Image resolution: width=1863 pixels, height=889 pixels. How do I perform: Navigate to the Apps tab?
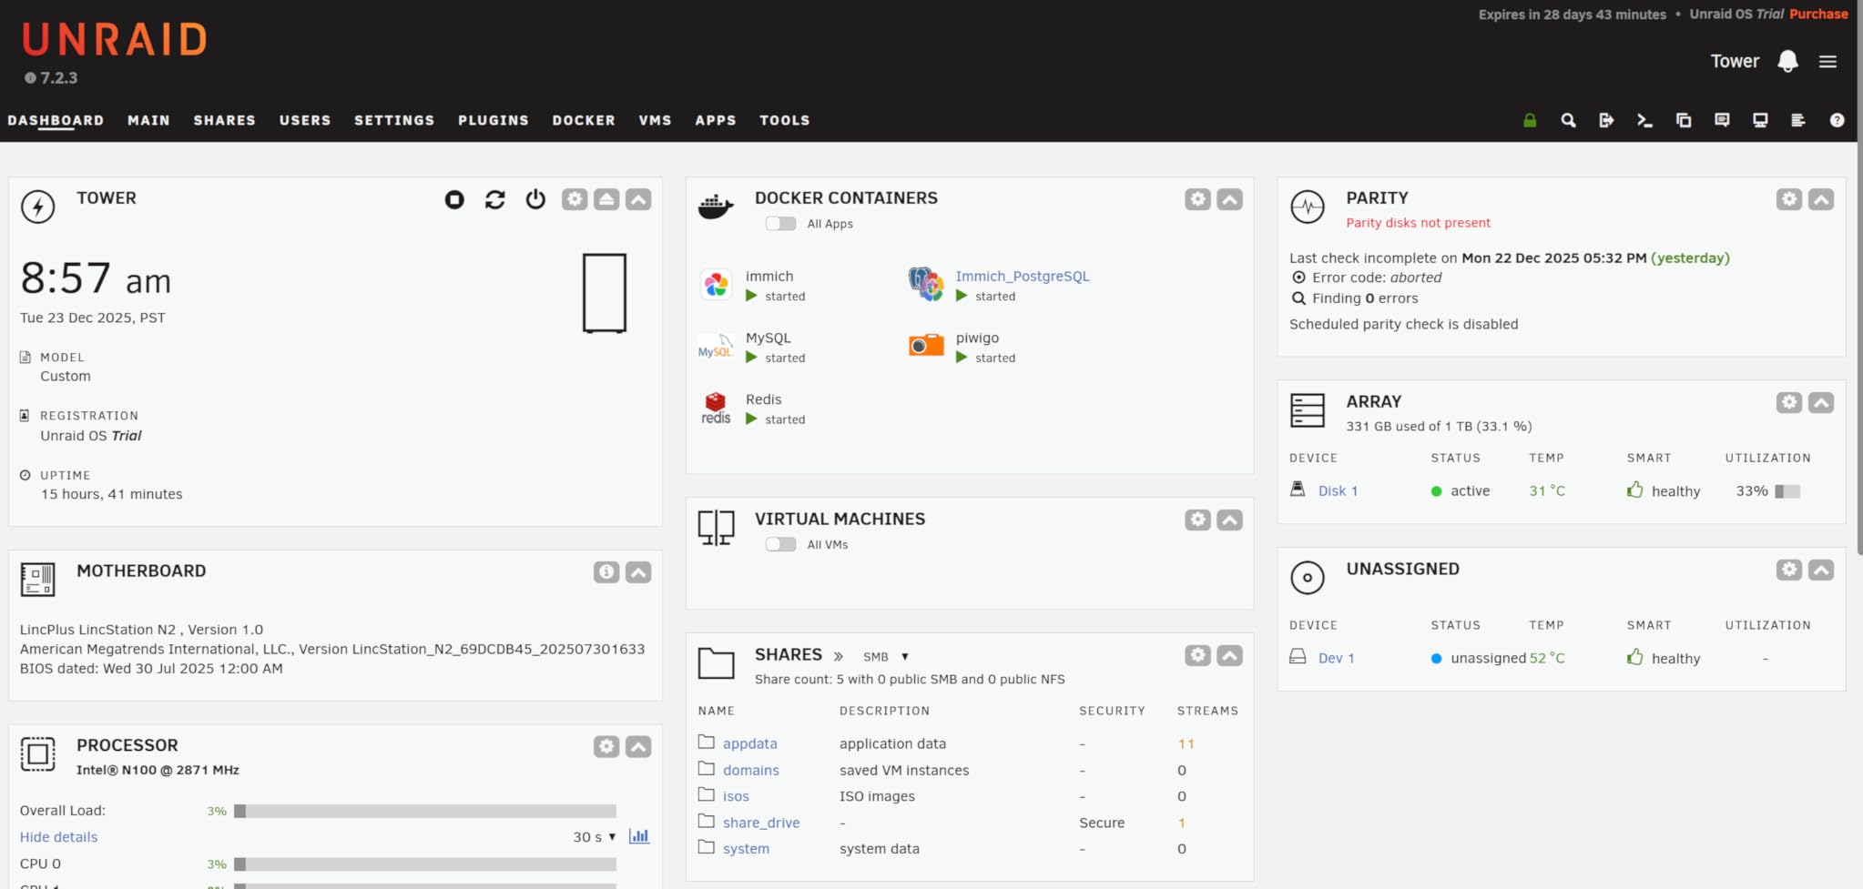tap(716, 120)
